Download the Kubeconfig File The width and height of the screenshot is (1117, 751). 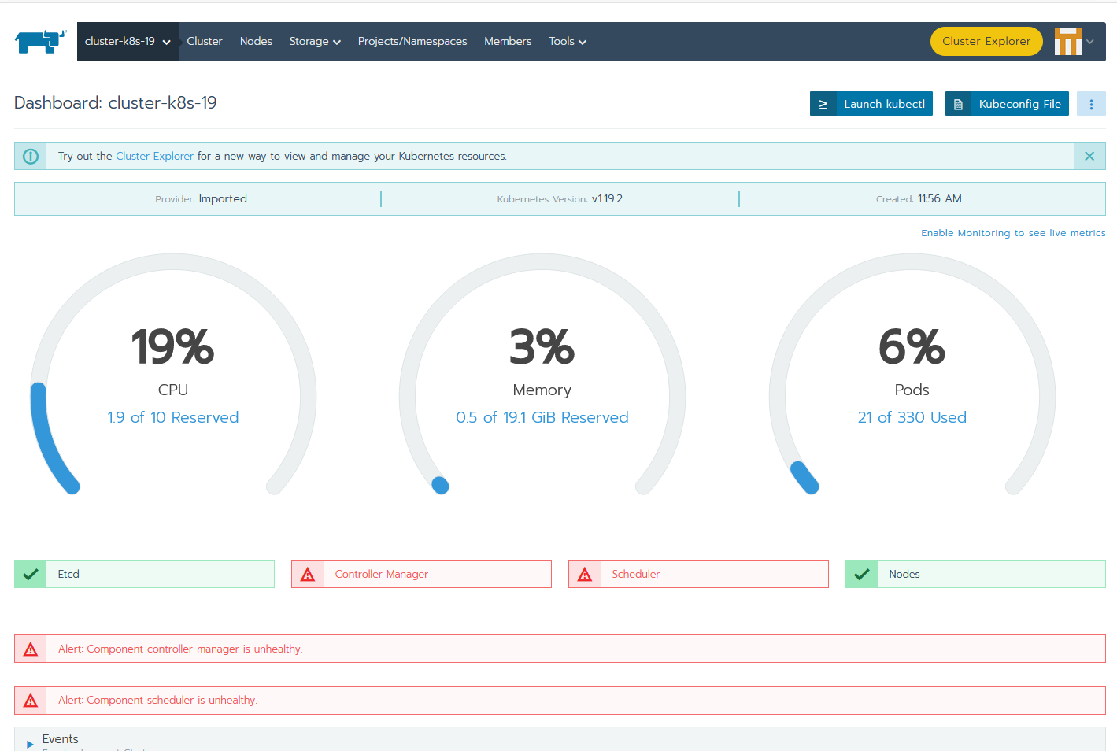pyautogui.click(x=1007, y=104)
